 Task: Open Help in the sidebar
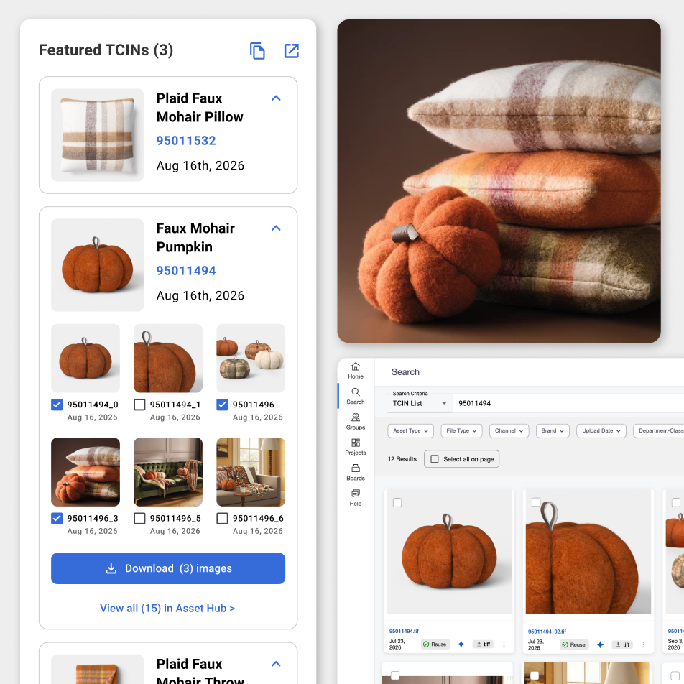pos(356,498)
